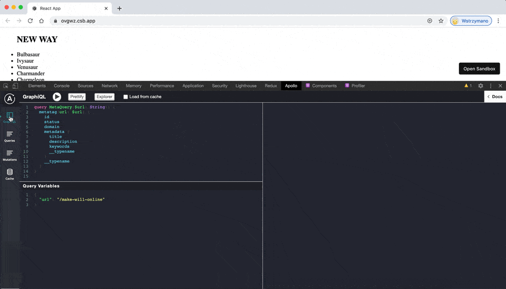Open DevTools settings gear
506x289 pixels.
(x=481, y=86)
